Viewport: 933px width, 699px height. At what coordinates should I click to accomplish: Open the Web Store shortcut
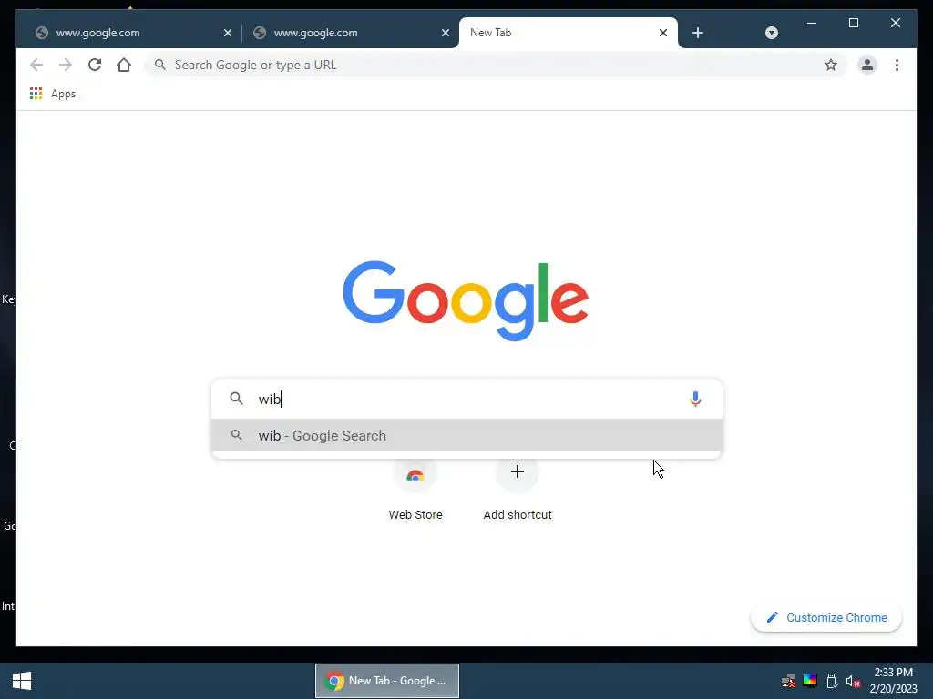415,488
